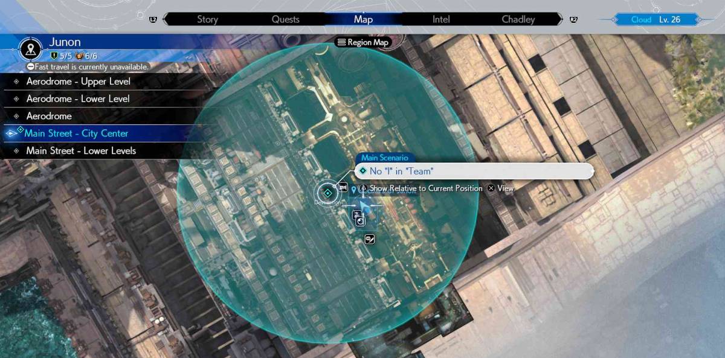Go to the Chadley tab
725x358 pixels.
[518, 19]
